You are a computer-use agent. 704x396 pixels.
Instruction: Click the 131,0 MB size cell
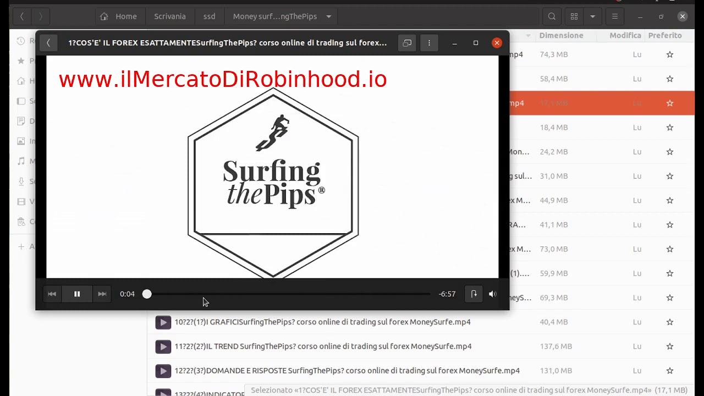556,371
